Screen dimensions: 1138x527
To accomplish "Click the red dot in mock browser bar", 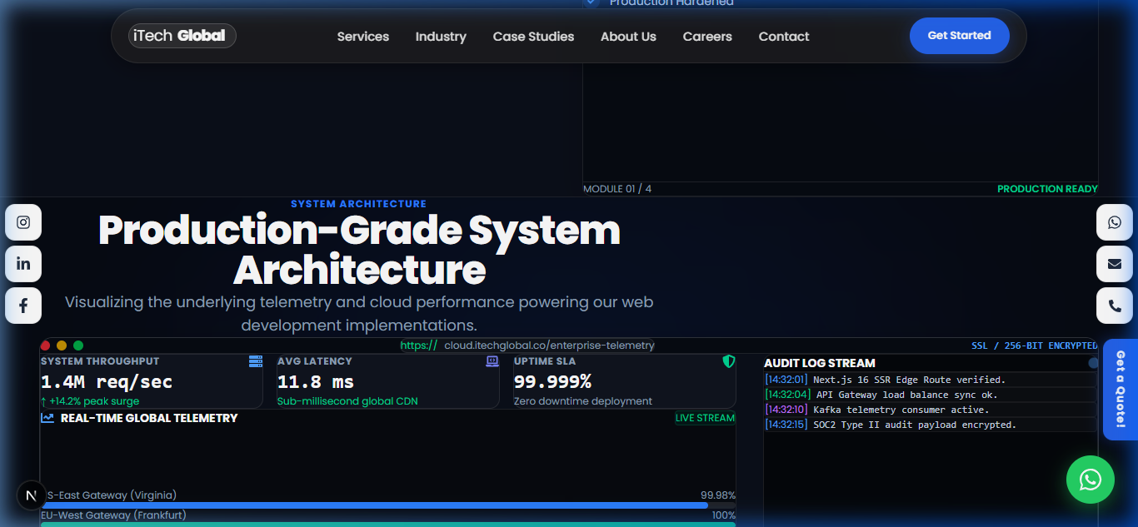I will (46, 346).
